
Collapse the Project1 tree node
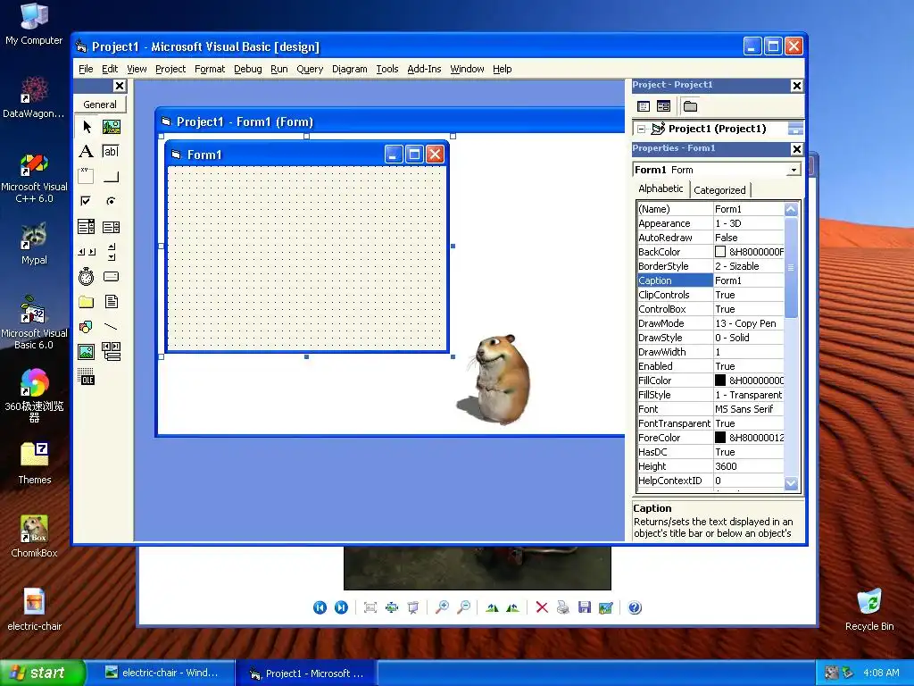coord(641,129)
